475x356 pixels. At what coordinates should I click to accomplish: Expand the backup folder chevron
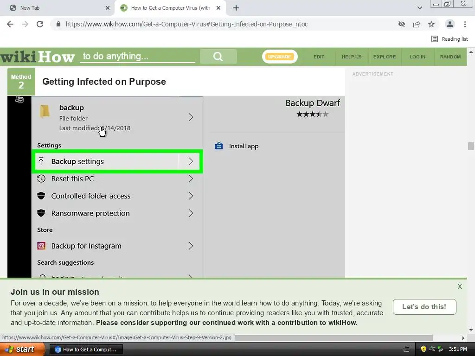[191, 117]
